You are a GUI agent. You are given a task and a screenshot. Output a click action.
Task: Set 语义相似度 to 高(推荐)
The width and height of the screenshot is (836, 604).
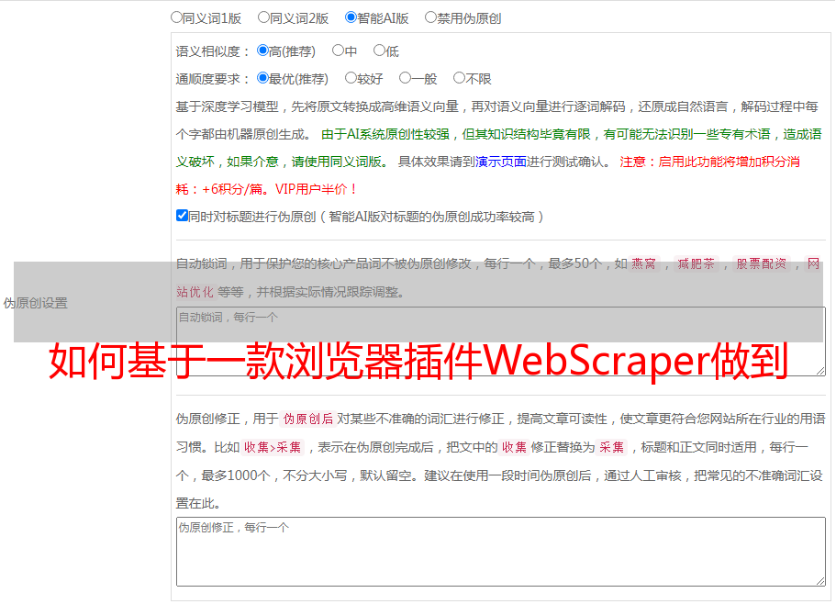262,50
